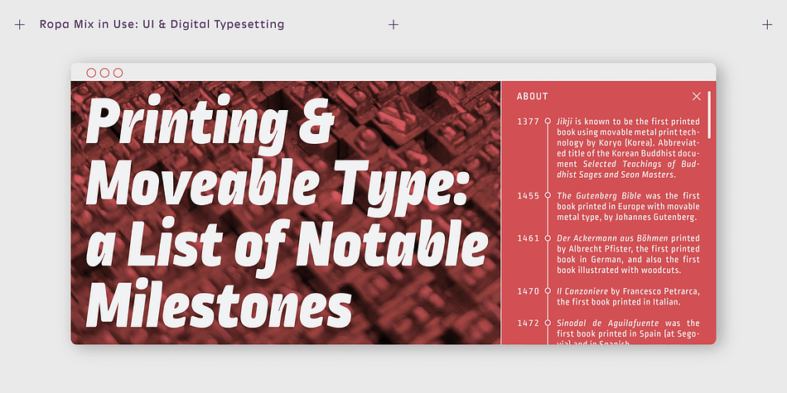
Task: Click the Jikji entry text
Action: tap(628, 148)
